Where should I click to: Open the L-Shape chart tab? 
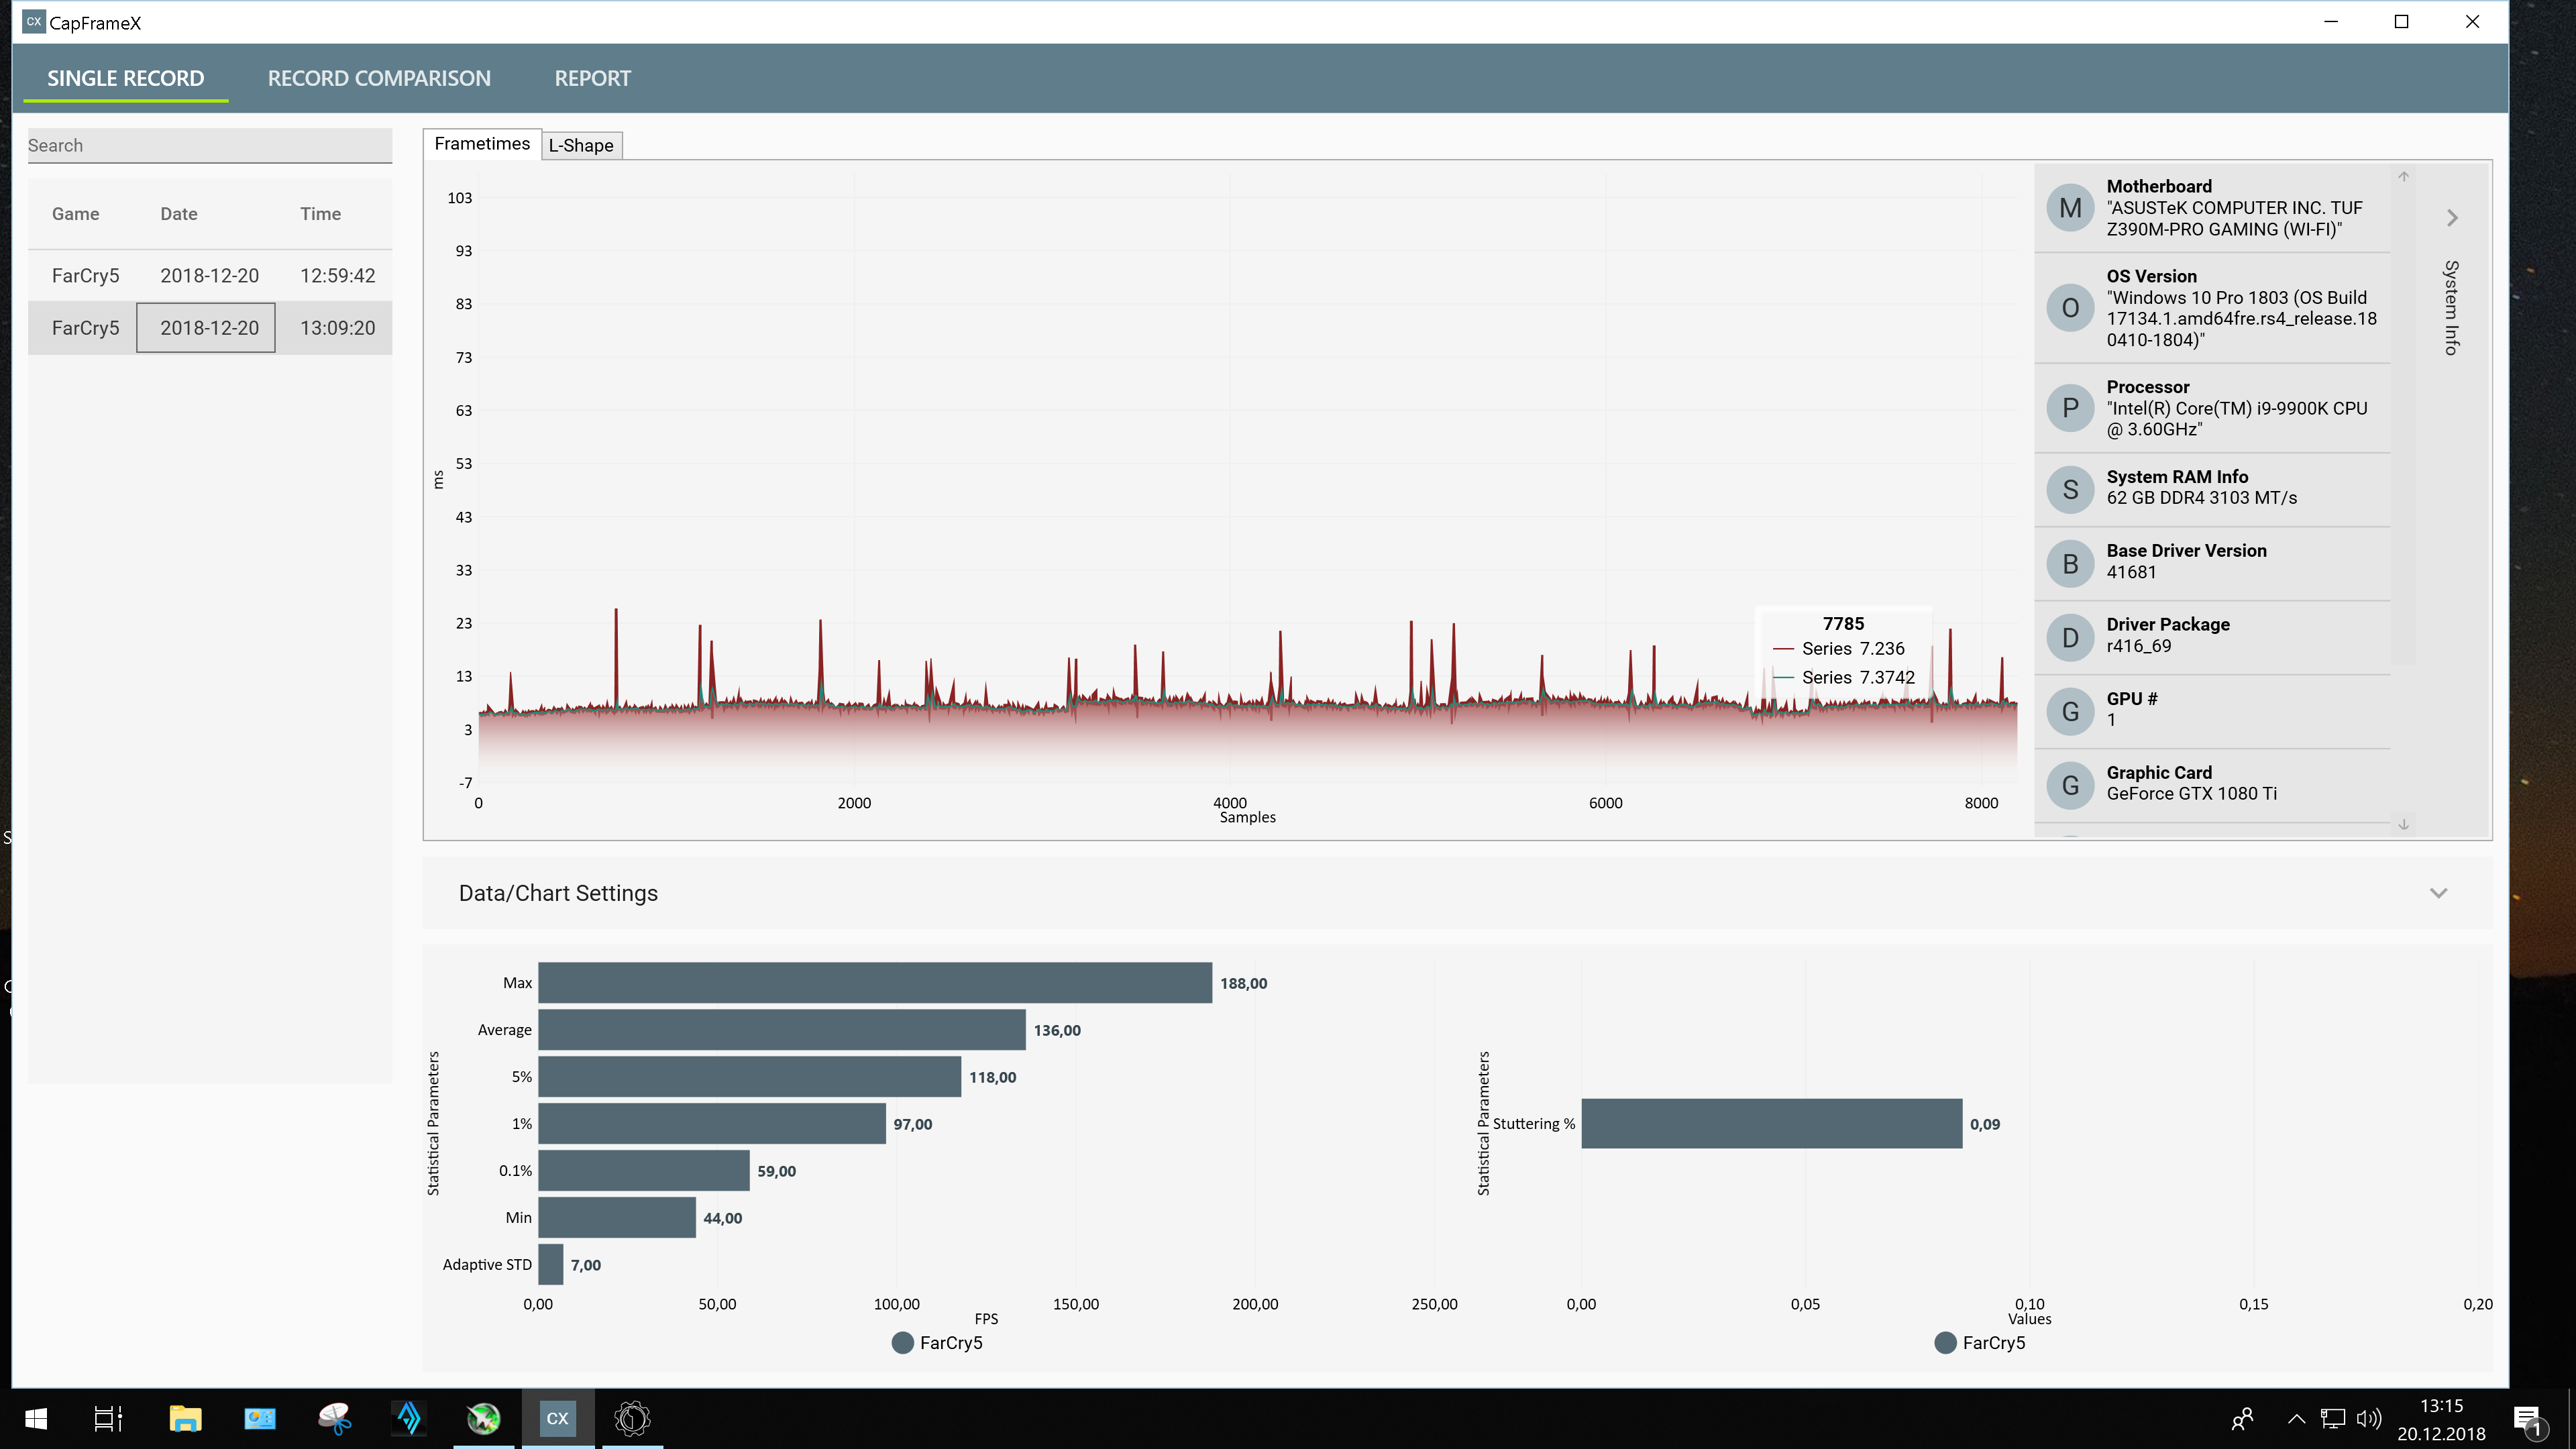[581, 145]
